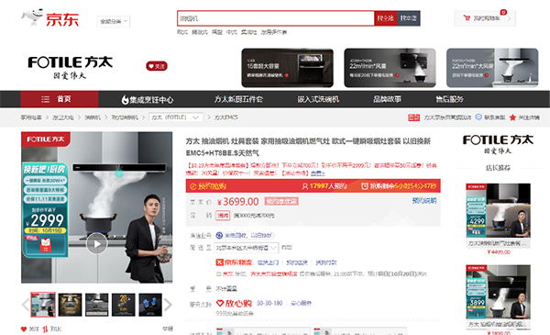Viewport: 550px width, 335px height.
Task: Click the blue trade-in recycling circle icon
Action: (219, 235)
